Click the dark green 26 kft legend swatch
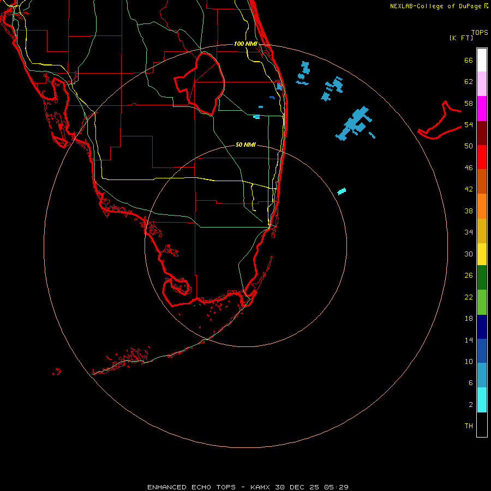Image resolution: width=491 pixels, height=491 pixels. click(x=482, y=278)
